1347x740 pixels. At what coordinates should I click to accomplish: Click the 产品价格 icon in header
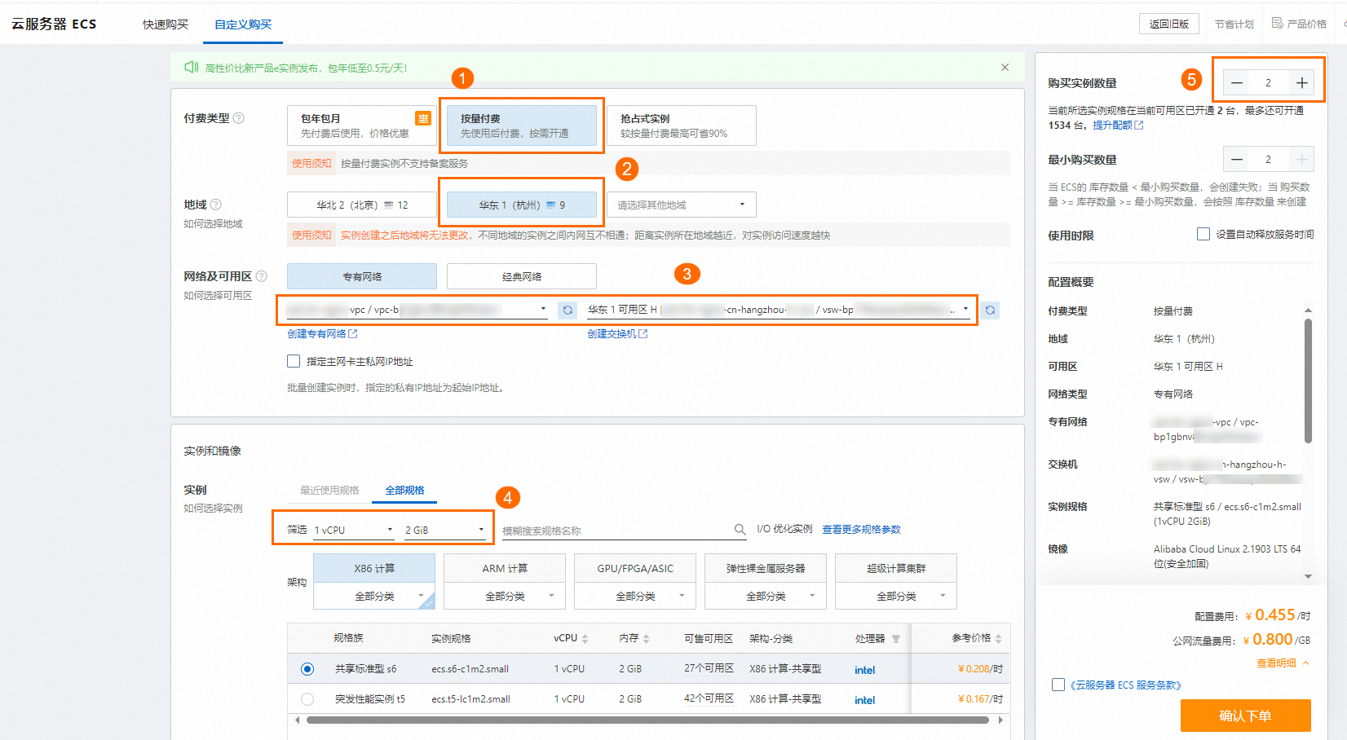[x=1278, y=24]
